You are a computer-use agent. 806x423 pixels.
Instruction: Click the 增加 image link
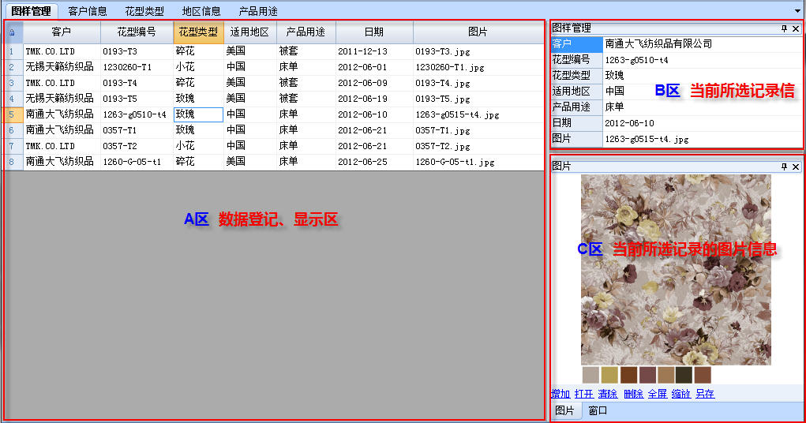pos(560,394)
